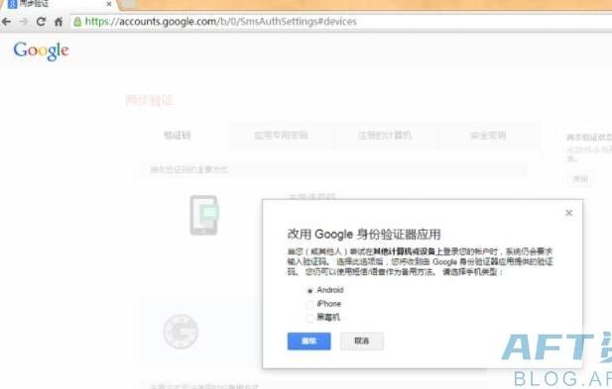
Task: Click the phone message icon
Action: [204, 215]
